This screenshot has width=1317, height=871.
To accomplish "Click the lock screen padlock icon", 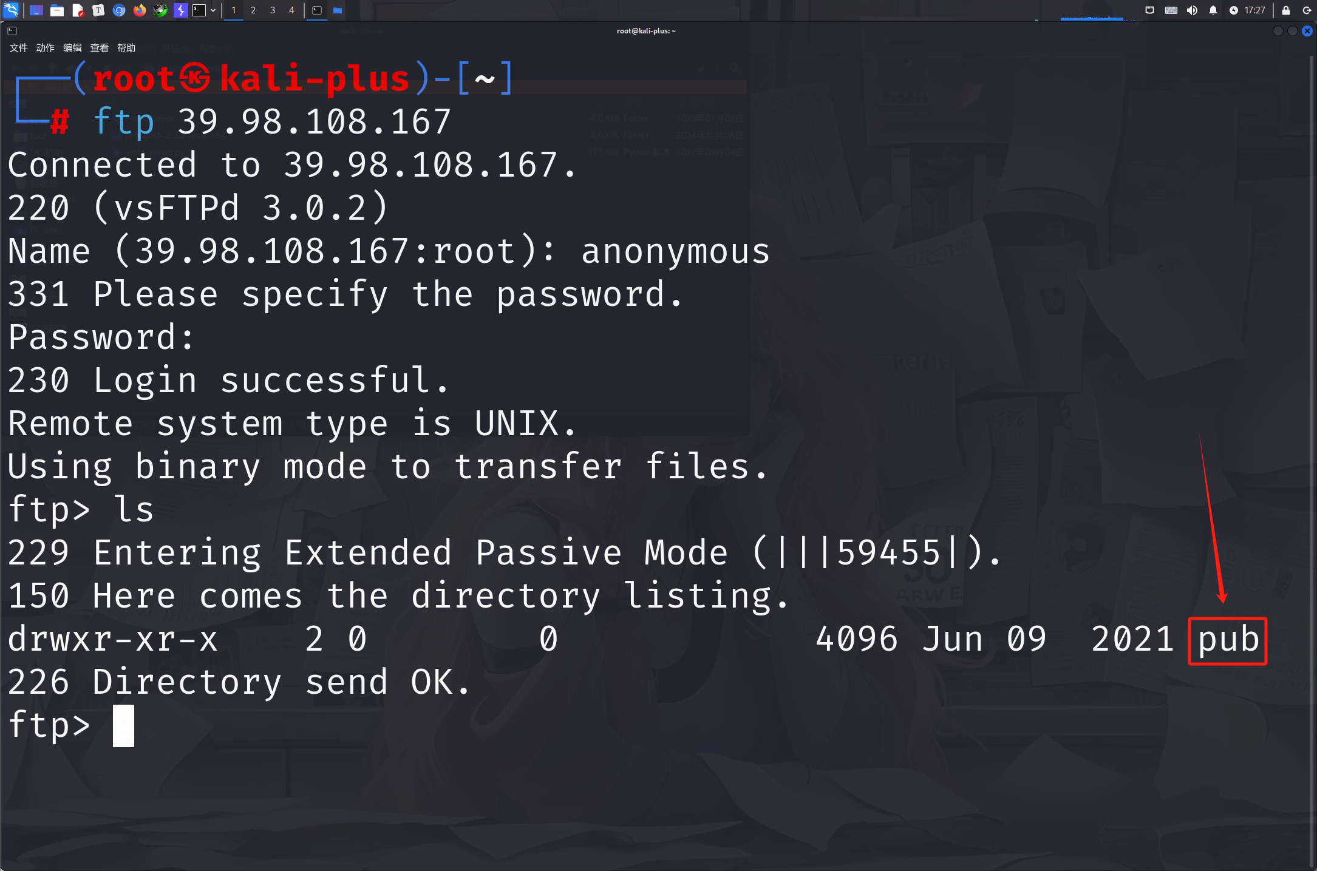I will click(1286, 10).
